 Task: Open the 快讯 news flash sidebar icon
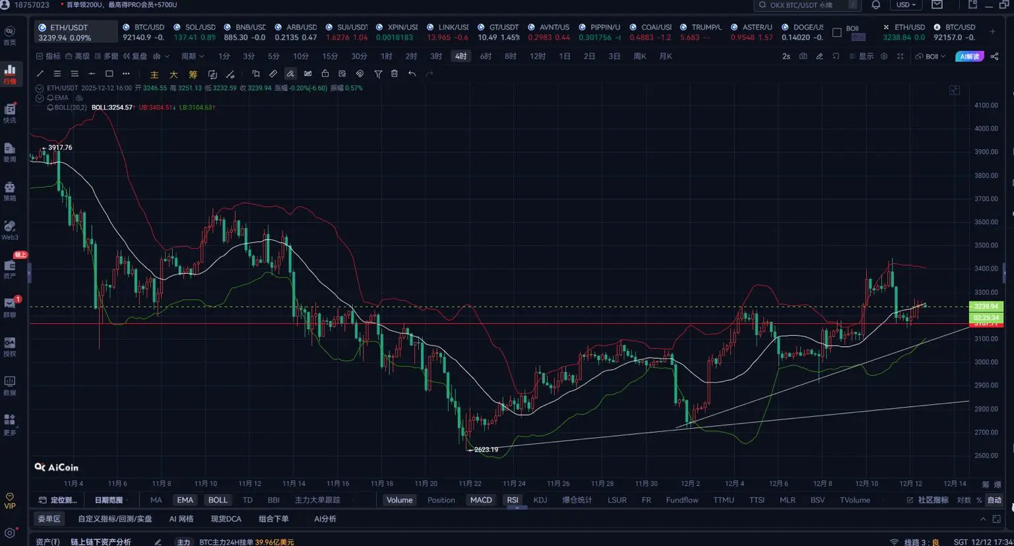(10, 113)
